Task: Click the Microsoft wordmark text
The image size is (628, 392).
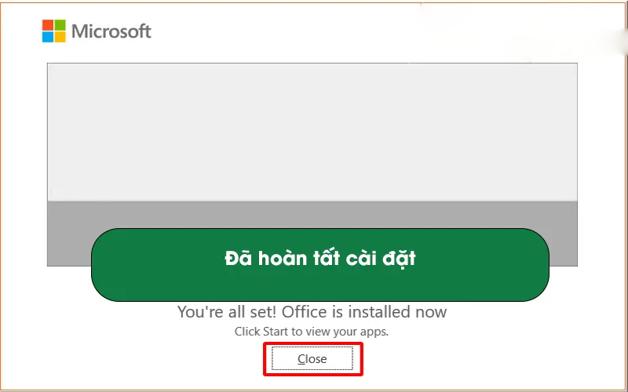Action: (111, 31)
